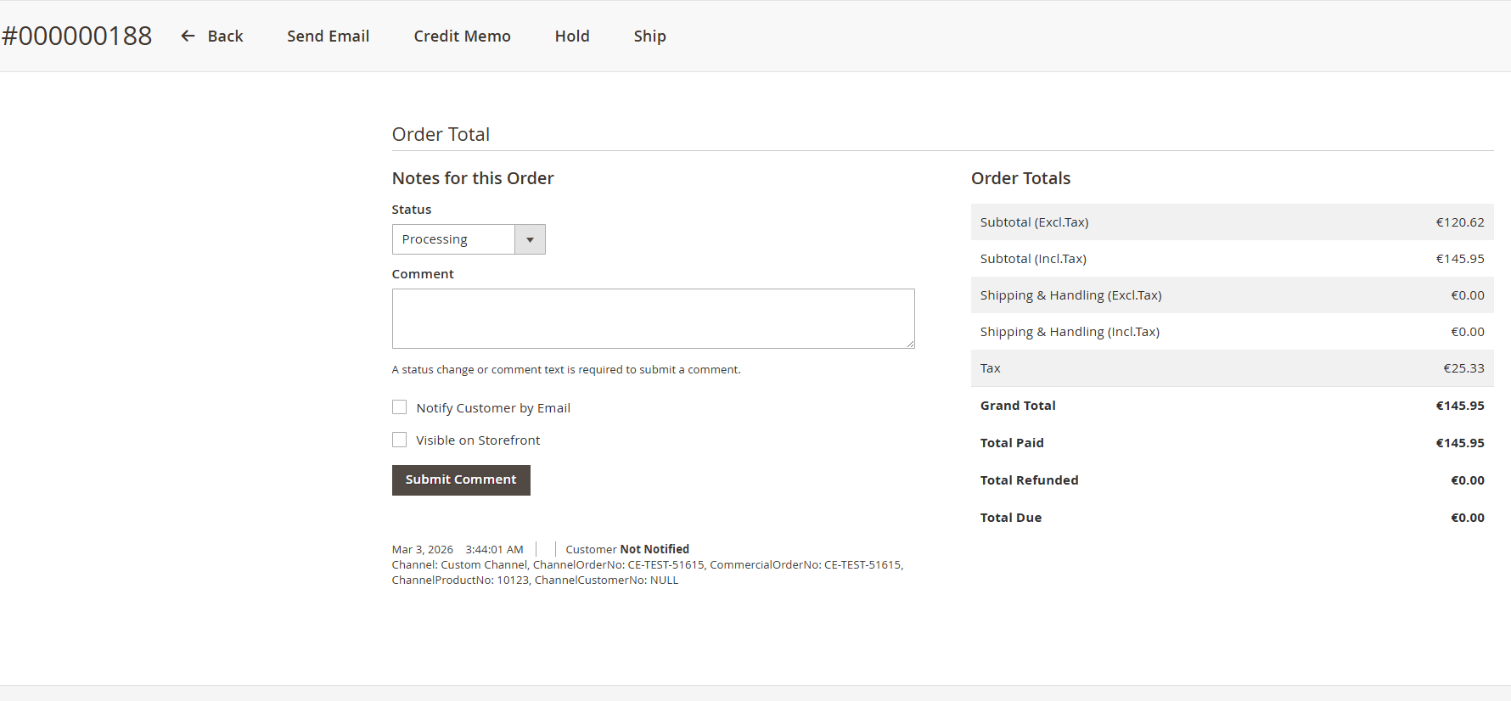This screenshot has width=1511, height=701.
Task: Click the Customer Not Notified text
Action: pyautogui.click(x=627, y=549)
